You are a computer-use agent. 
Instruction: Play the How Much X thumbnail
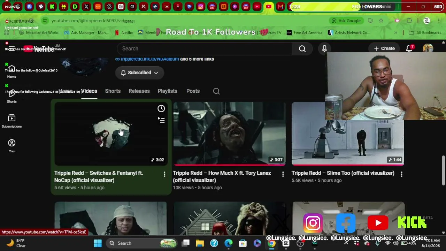(x=229, y=133)
